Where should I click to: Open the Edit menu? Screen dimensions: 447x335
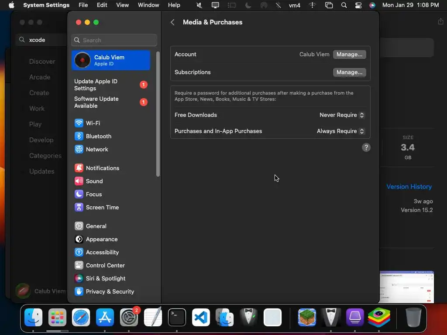tap(102, 5)
